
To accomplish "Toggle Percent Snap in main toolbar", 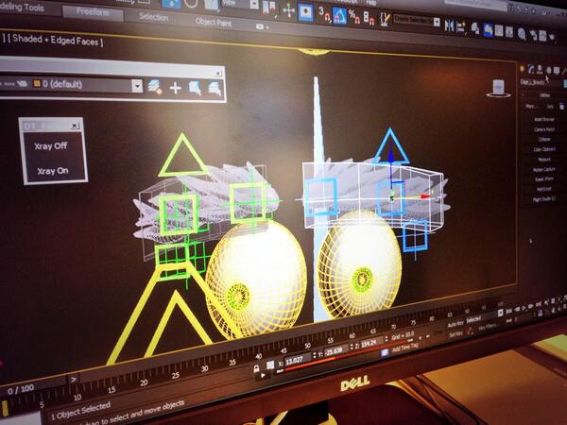I will 353,16.
